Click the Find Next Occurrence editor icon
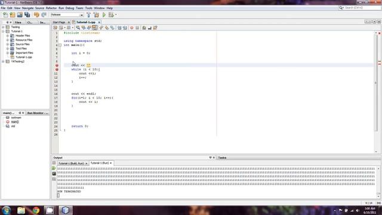 89,28
